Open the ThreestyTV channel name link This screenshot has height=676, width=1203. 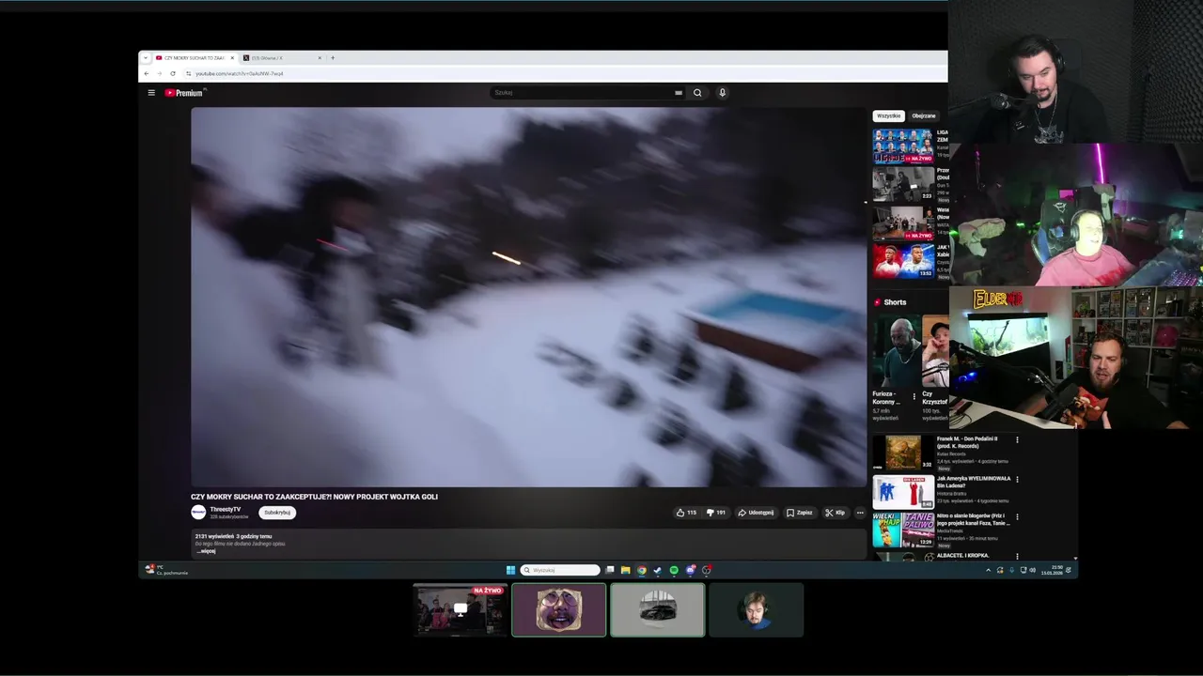[226, 509]
